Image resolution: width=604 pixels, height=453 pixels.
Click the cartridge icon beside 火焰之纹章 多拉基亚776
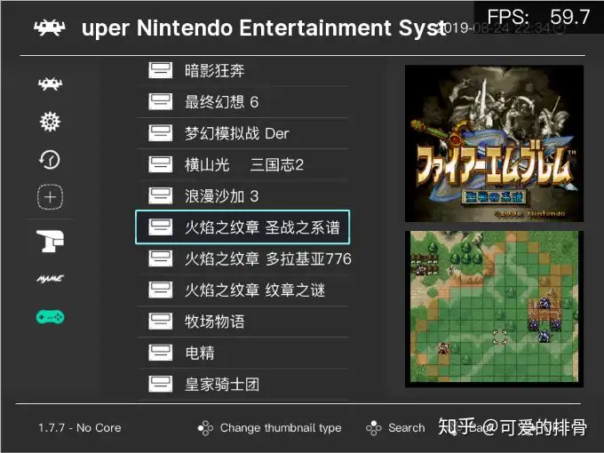[x=161, y=258]
